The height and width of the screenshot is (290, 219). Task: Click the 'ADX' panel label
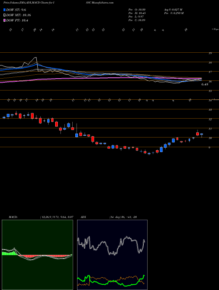click(83, 217)
